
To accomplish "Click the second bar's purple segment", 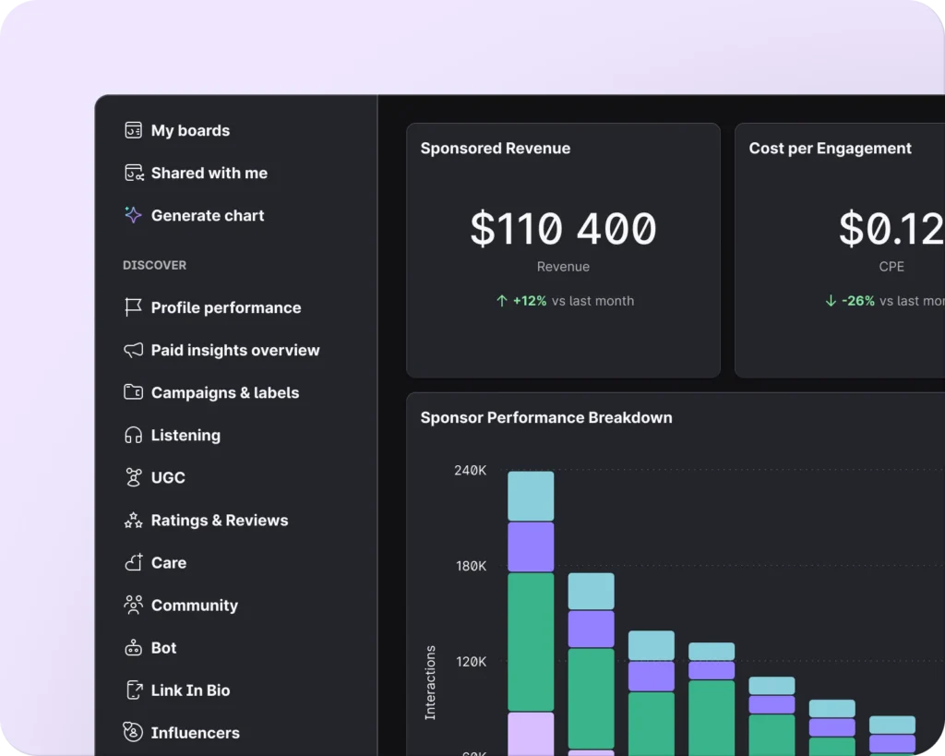I will click(591, 629).
